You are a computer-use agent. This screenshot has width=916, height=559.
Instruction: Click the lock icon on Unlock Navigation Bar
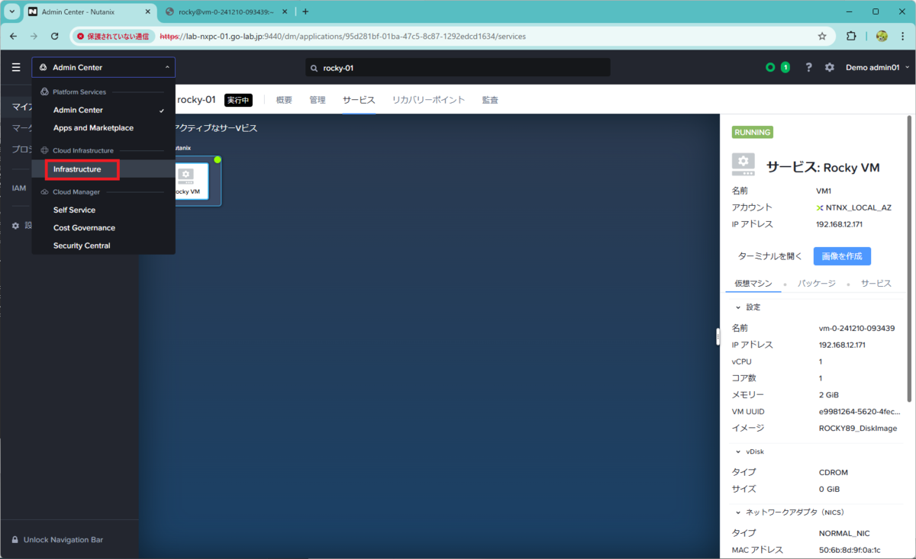click(15, 539)
